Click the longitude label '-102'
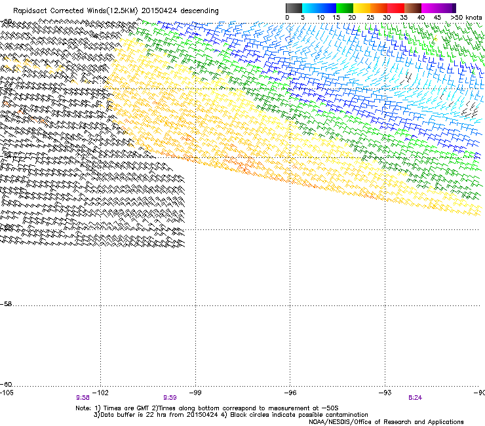This screenshot has width=485, height=426. point(100,393)
